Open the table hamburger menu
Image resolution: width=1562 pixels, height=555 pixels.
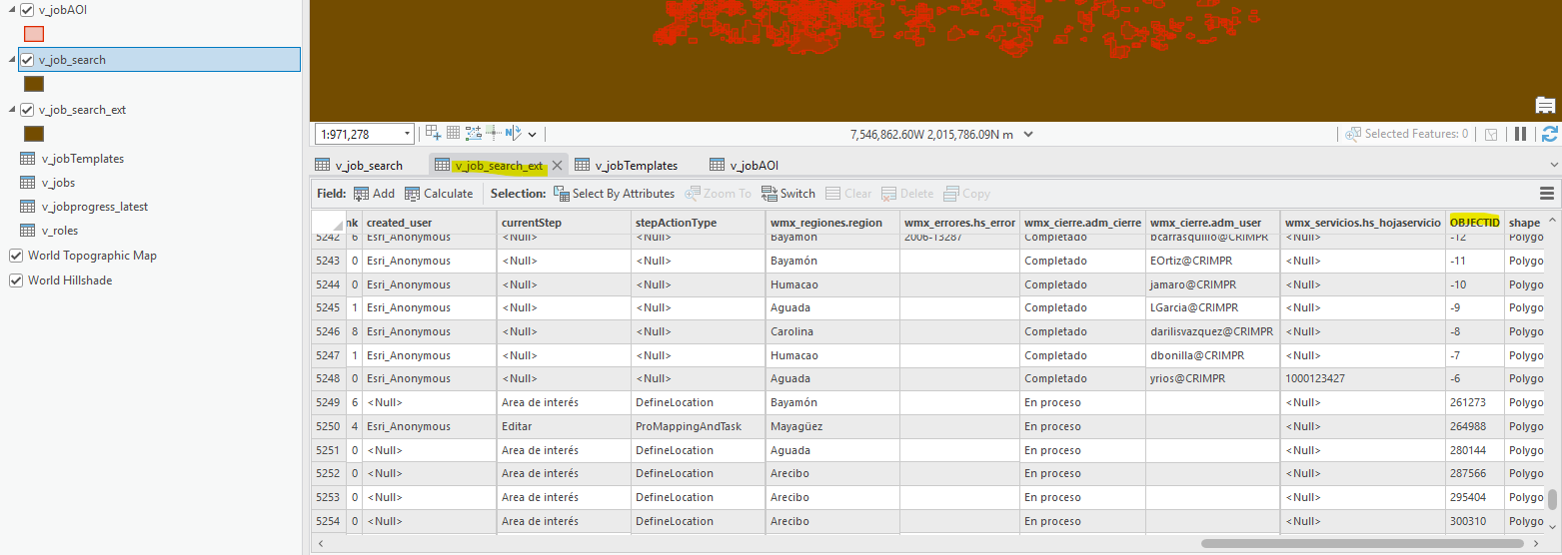pyautogui.click(x=1547, y=194)
